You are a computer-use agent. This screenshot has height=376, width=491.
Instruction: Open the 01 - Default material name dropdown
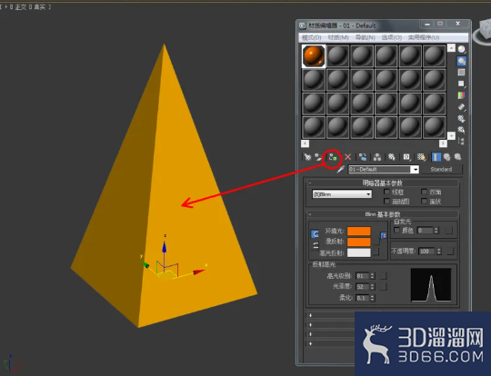(416, 170)
